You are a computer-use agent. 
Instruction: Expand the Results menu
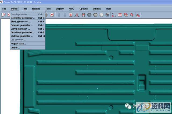point(36,9)
